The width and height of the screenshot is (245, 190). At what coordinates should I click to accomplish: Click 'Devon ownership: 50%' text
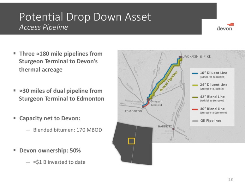click(x=50, y=150)
